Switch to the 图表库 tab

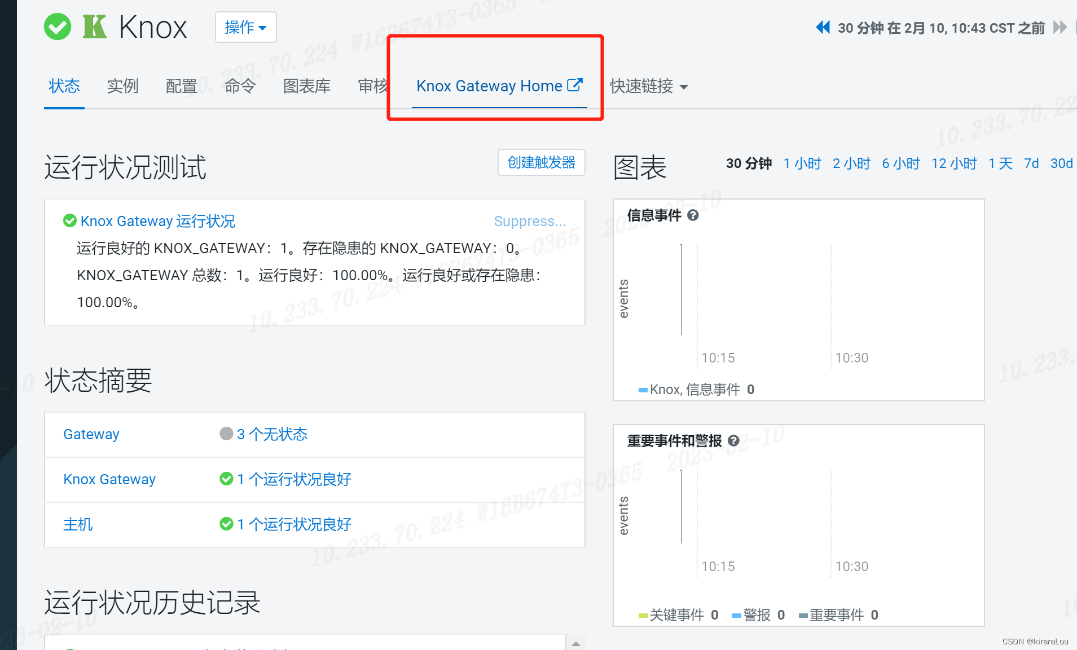306,86
